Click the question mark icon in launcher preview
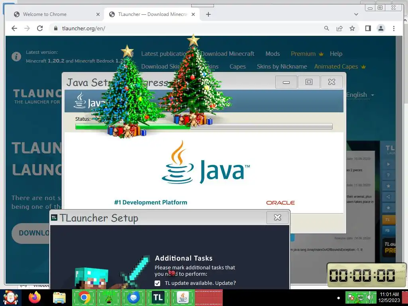 388,175
